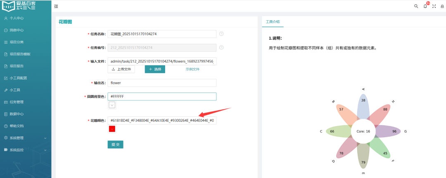Open the 圆圈背景色 color picker dropdown
This screenshot has height=178, width=446.
pyautogui.click(x=112, y=105)
